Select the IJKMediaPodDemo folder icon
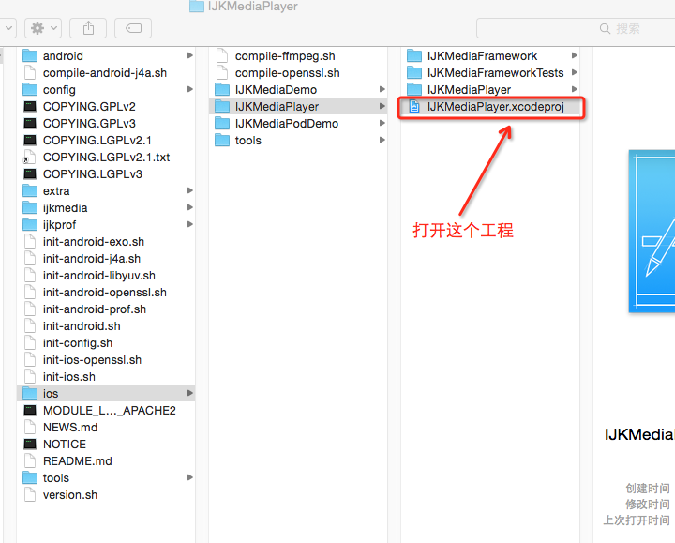Image resolution: width=675 pixels, height=543 pixels. [222, 123]
